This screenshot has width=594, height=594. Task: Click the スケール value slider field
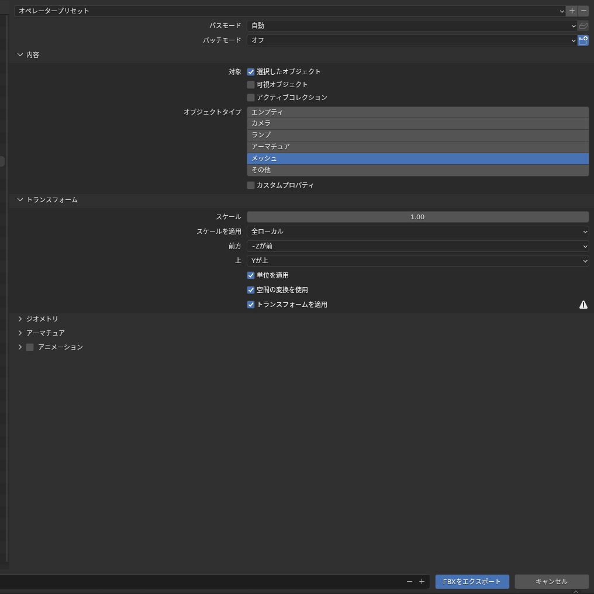click(x=417, y=217)
